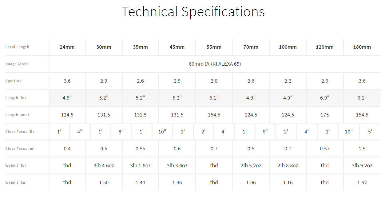The width and height of the screenshot is (385, 200).
Task: Click the Length (in) row label
Action: click(x=16, y=98)
